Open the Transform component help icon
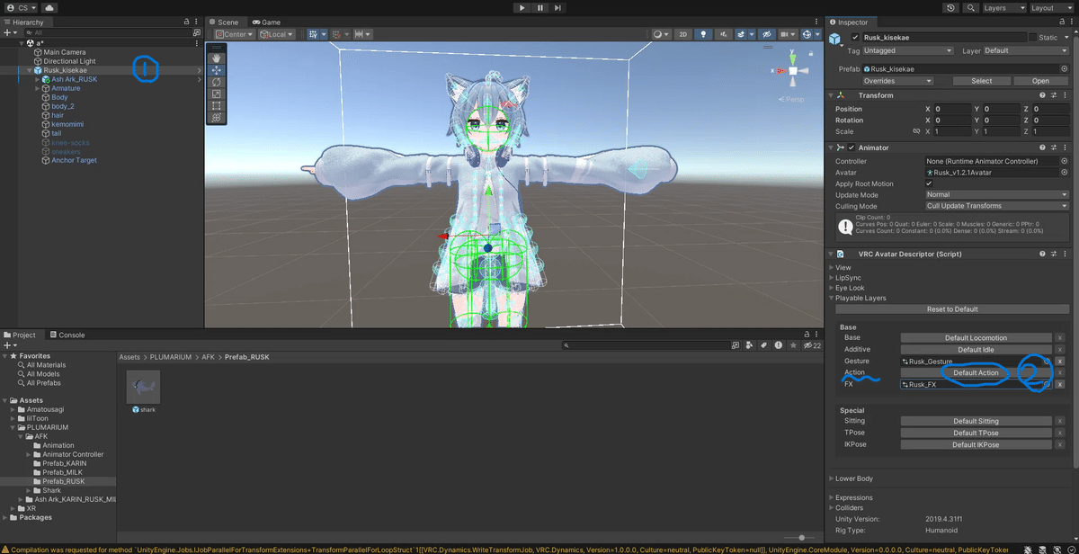 click(x=1043, y=95)
